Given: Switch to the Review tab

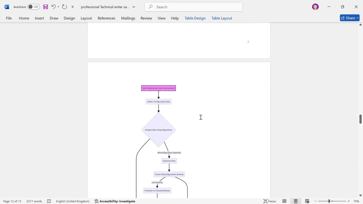Looking at the screenshot, I should 146,18.
